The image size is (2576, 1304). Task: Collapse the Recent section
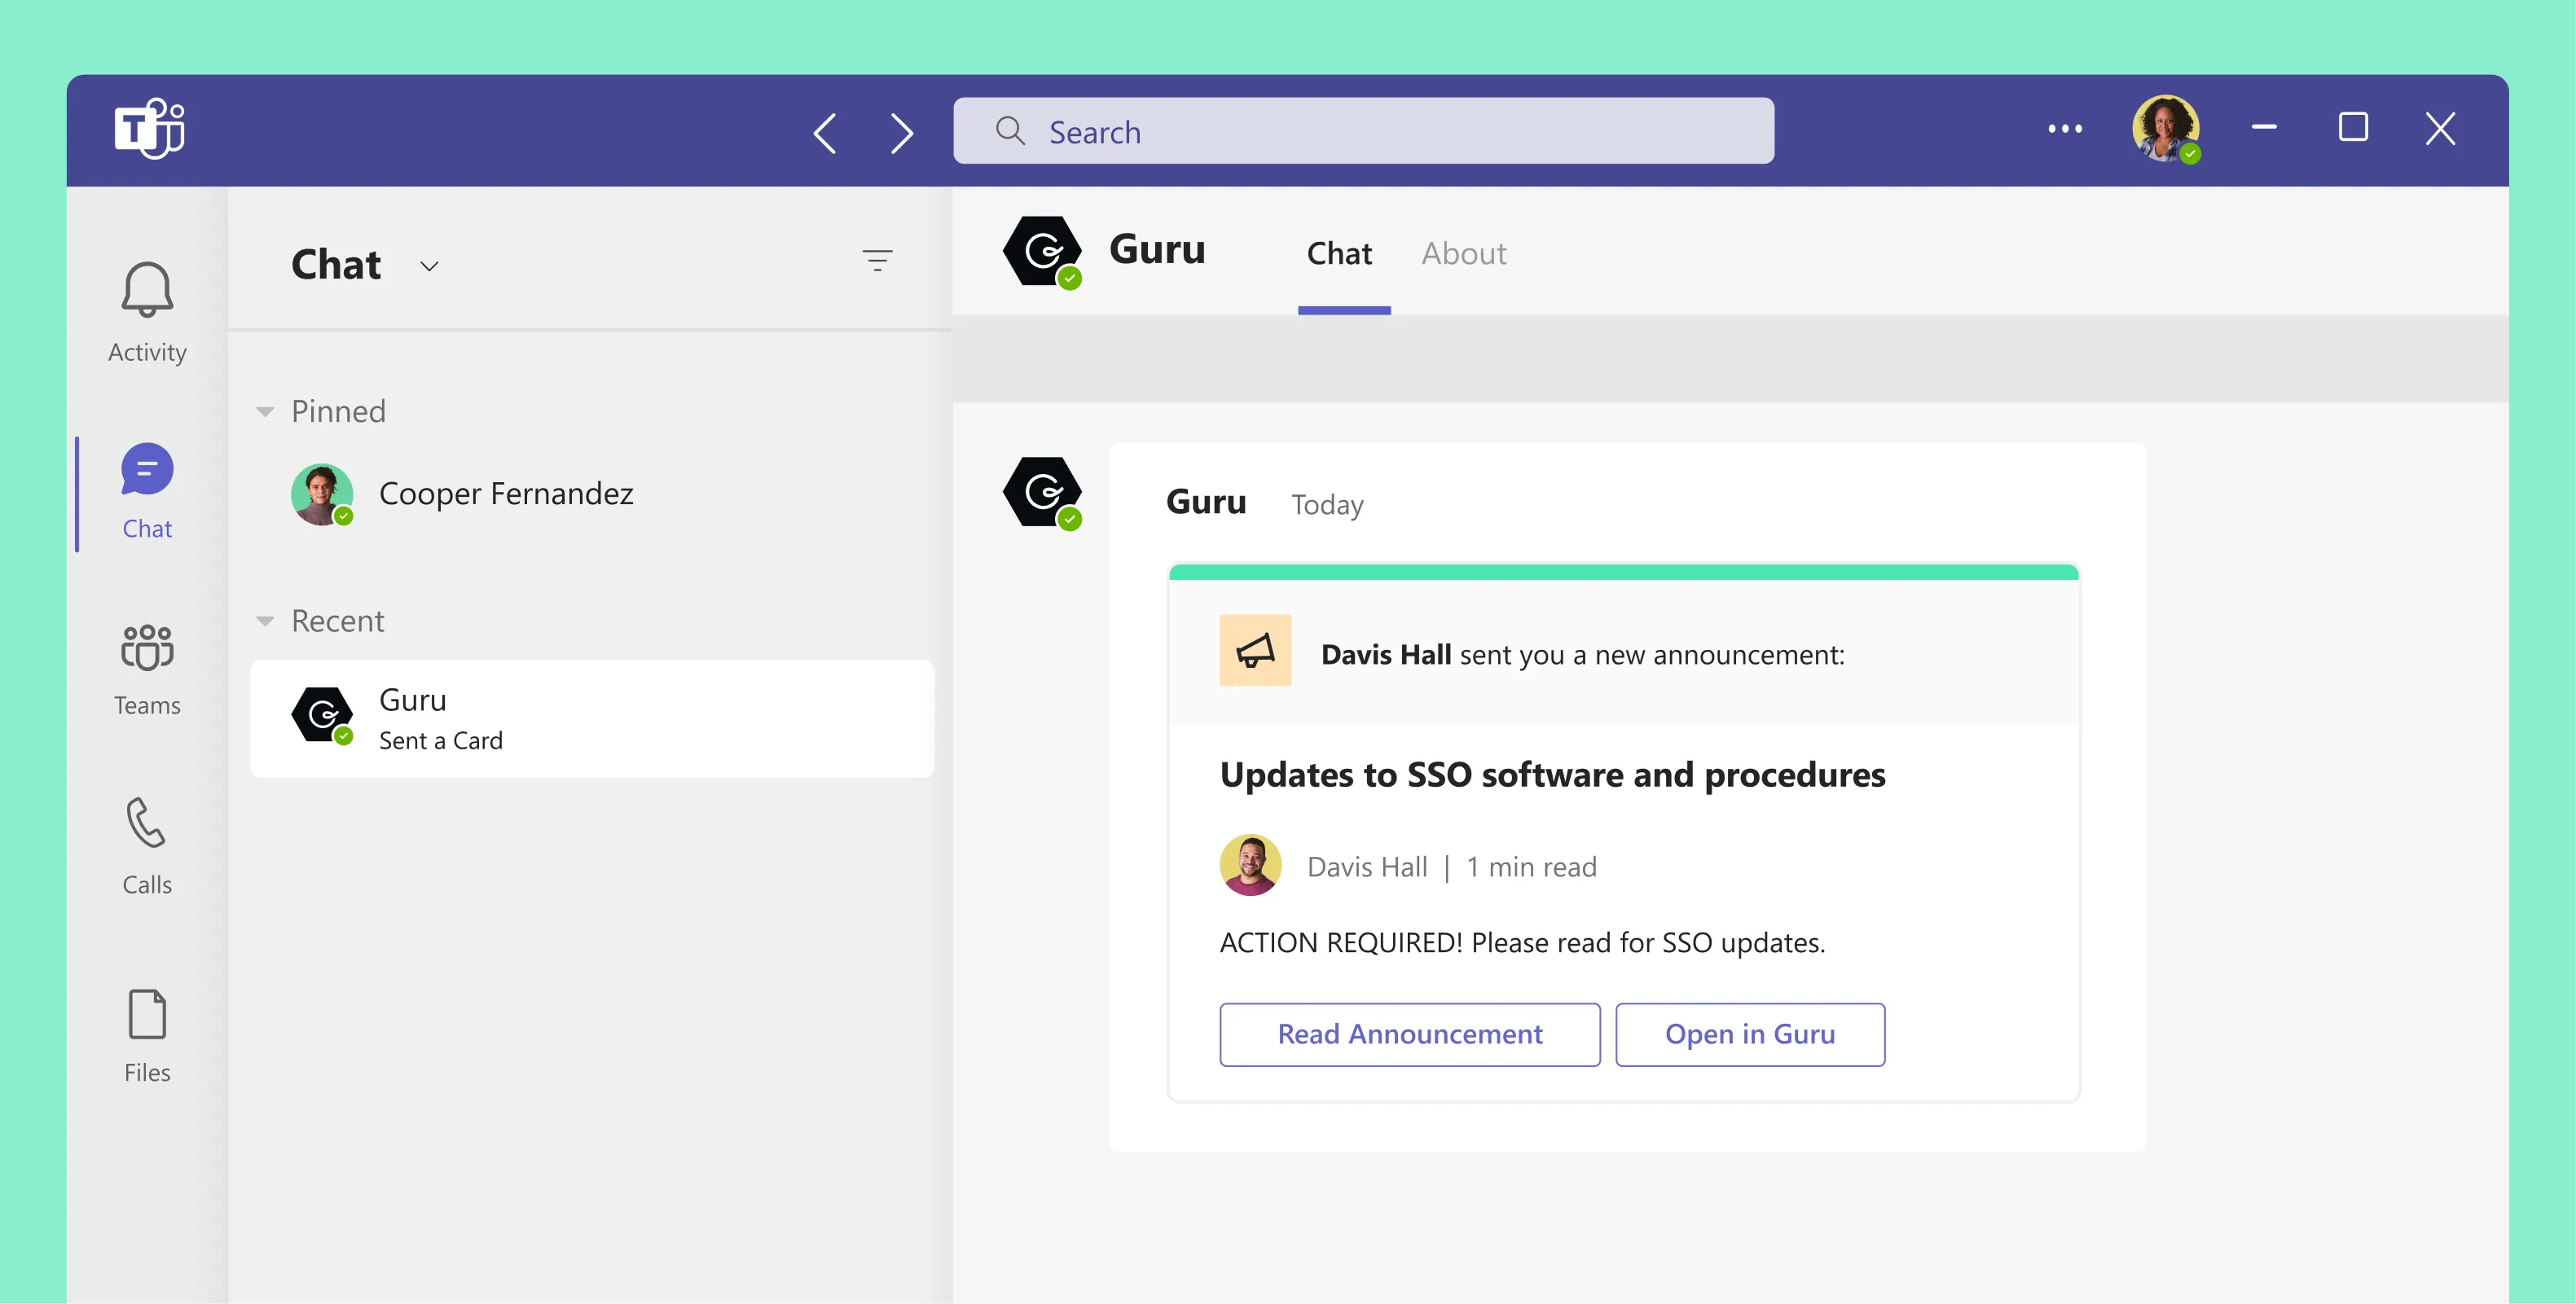tap(265, 621)
